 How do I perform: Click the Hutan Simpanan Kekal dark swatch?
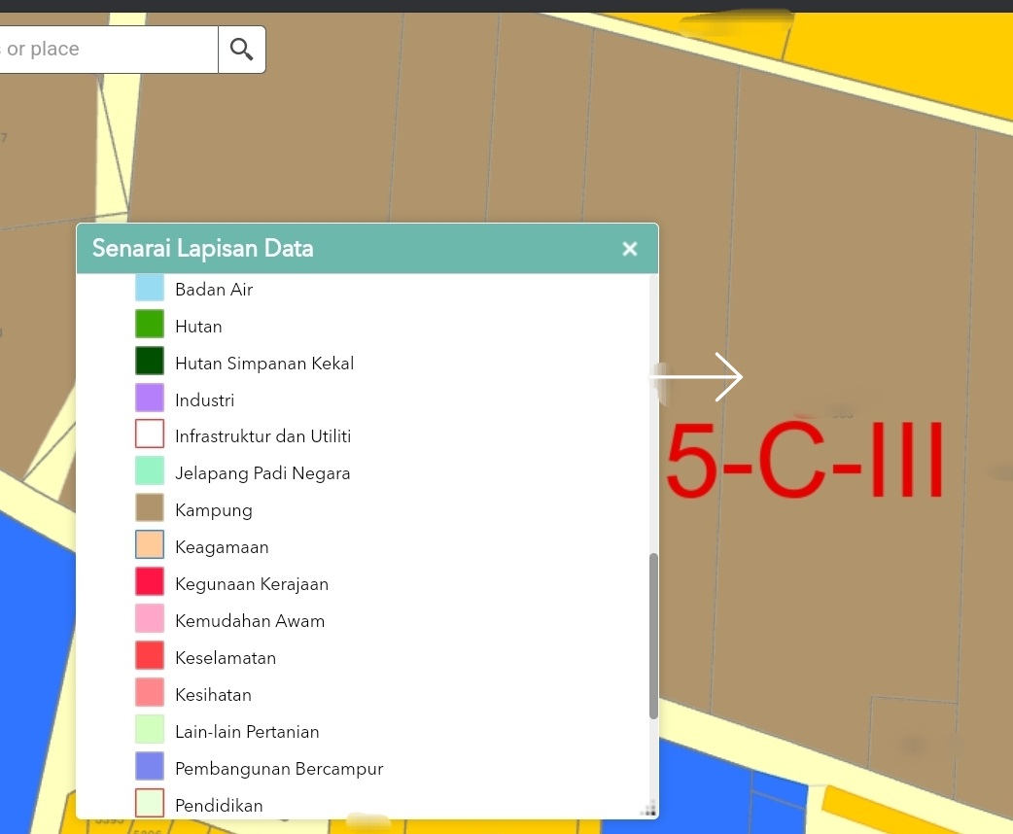(x=150, y=363)
